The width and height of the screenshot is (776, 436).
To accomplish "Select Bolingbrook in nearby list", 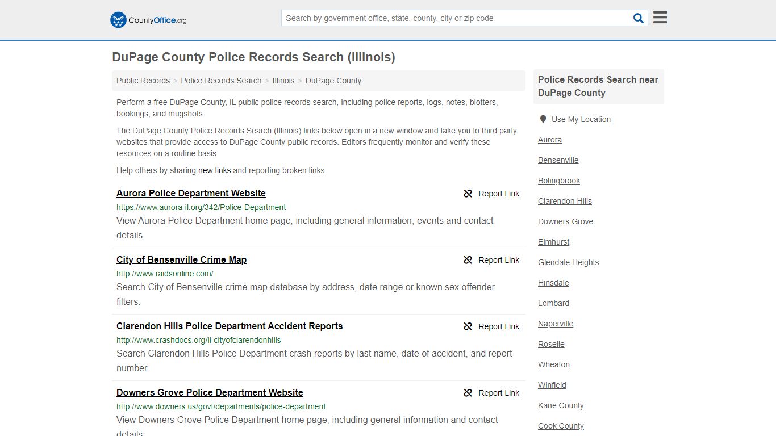I will [x=559, y=181].
